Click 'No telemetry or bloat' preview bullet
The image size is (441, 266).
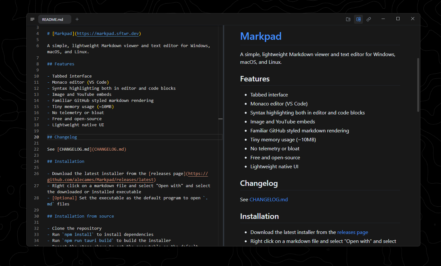(x=275, y=148)
